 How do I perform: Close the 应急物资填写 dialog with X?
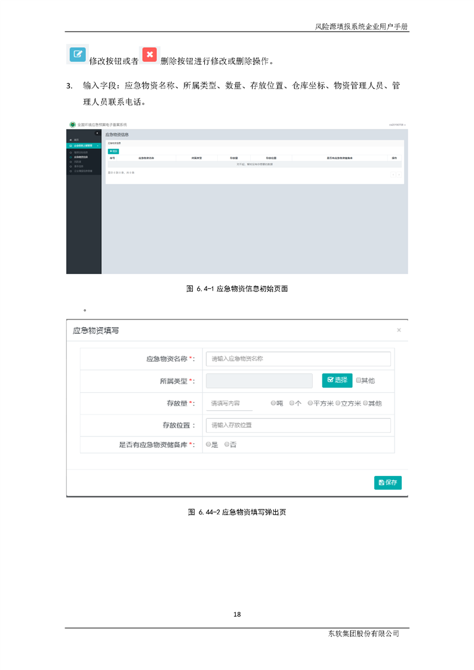coord(399,330)
